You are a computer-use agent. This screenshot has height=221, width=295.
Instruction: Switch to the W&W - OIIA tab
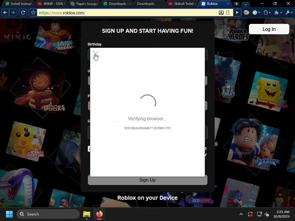click(52, 3)
